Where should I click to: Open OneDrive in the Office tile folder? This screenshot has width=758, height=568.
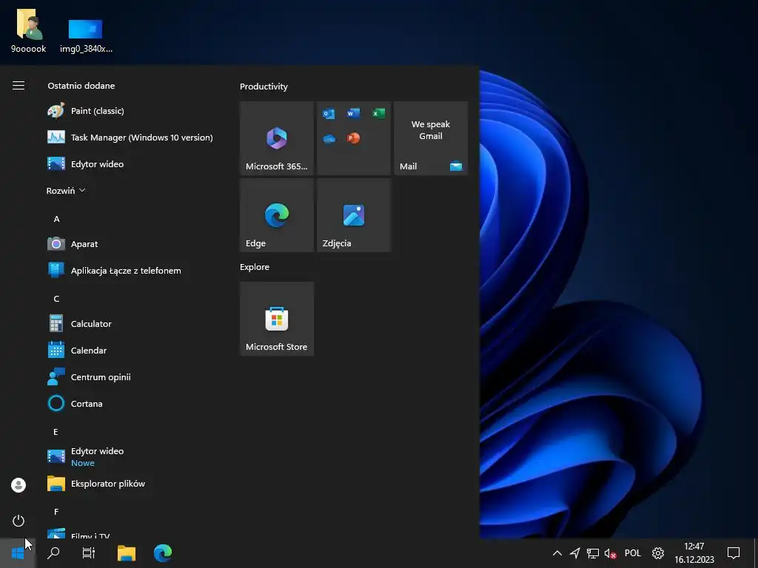[329, 139]
